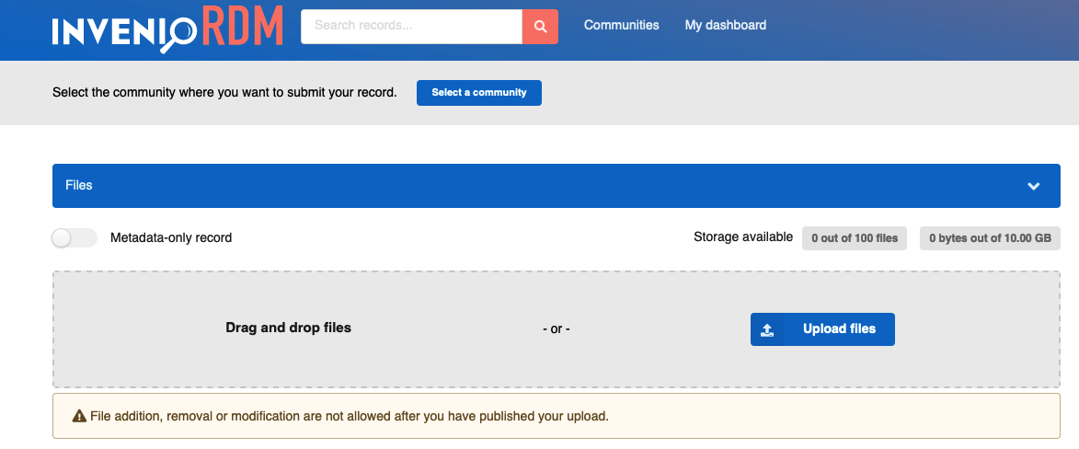1079x449 pixels.
Task: Click the 'Storage available' label
Action: click(742, 237)
